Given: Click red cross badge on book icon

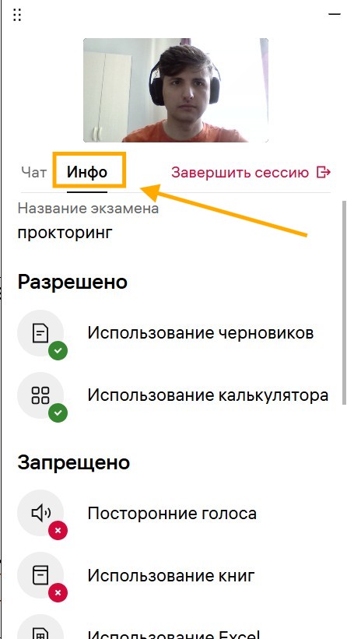Looking at the screenshot, I should pos(58,593).
